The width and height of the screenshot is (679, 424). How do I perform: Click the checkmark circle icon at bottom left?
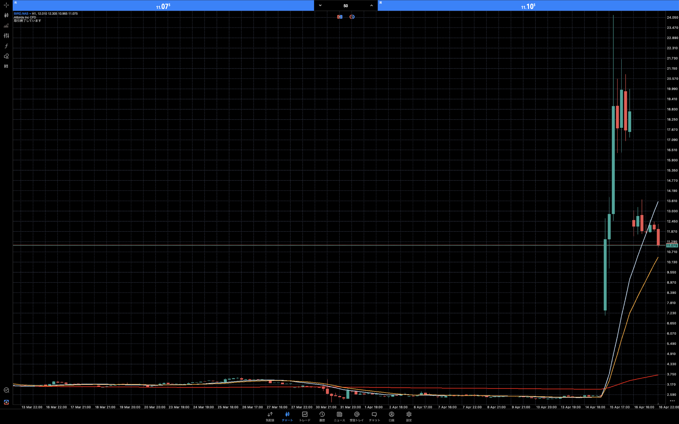6,390
